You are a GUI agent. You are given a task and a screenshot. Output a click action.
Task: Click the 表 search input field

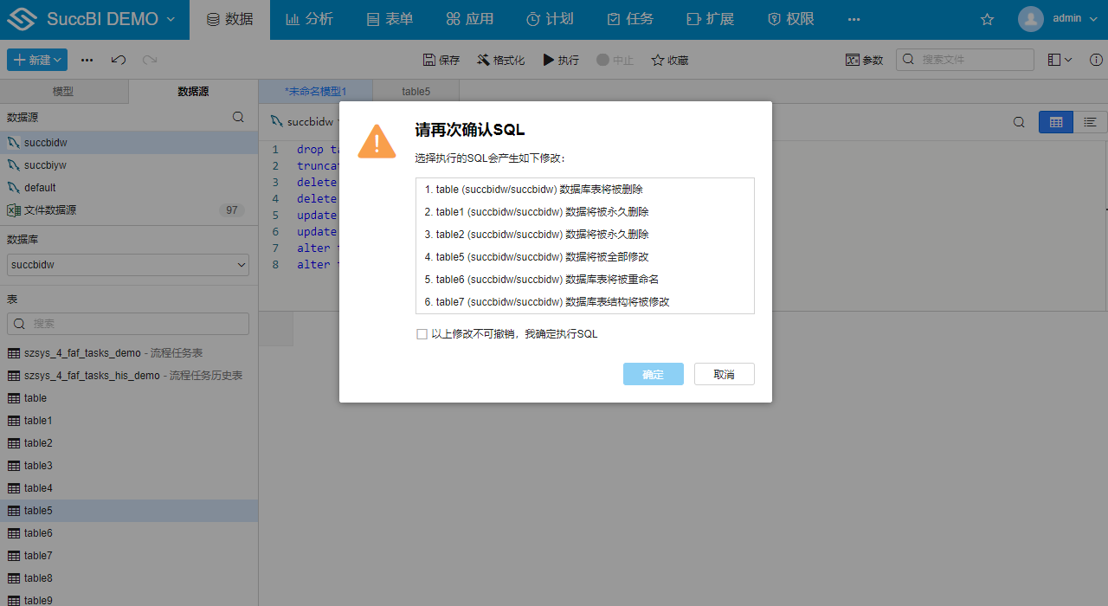(x=127, y=322)
